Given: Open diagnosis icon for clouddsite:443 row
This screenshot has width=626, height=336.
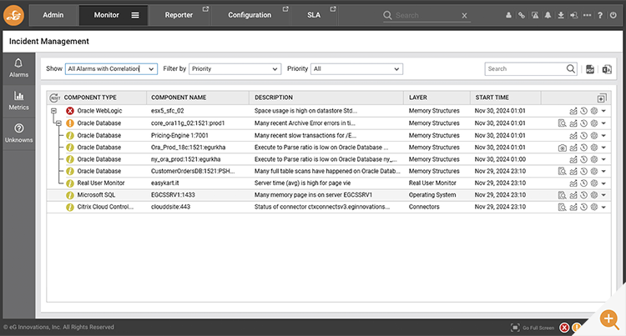Looking at the screenshot, I should pyautogui.click(x=562, y=208).
